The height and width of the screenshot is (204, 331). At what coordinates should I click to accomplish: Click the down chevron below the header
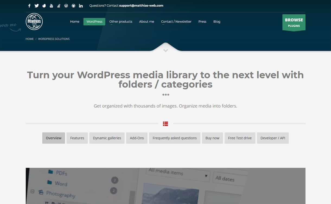165,50
